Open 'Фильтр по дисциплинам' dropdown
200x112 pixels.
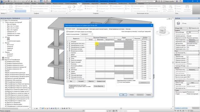(87, 34)
